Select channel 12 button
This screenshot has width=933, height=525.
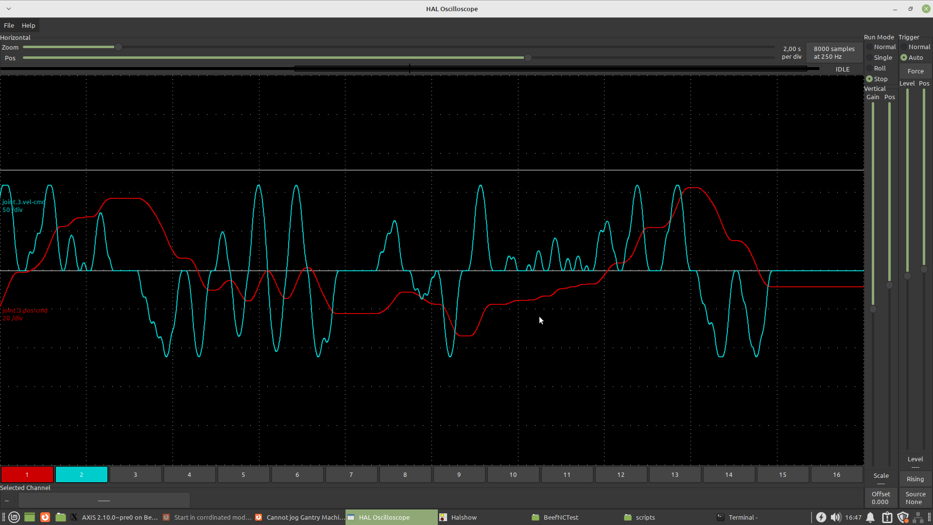coord(621,474)
